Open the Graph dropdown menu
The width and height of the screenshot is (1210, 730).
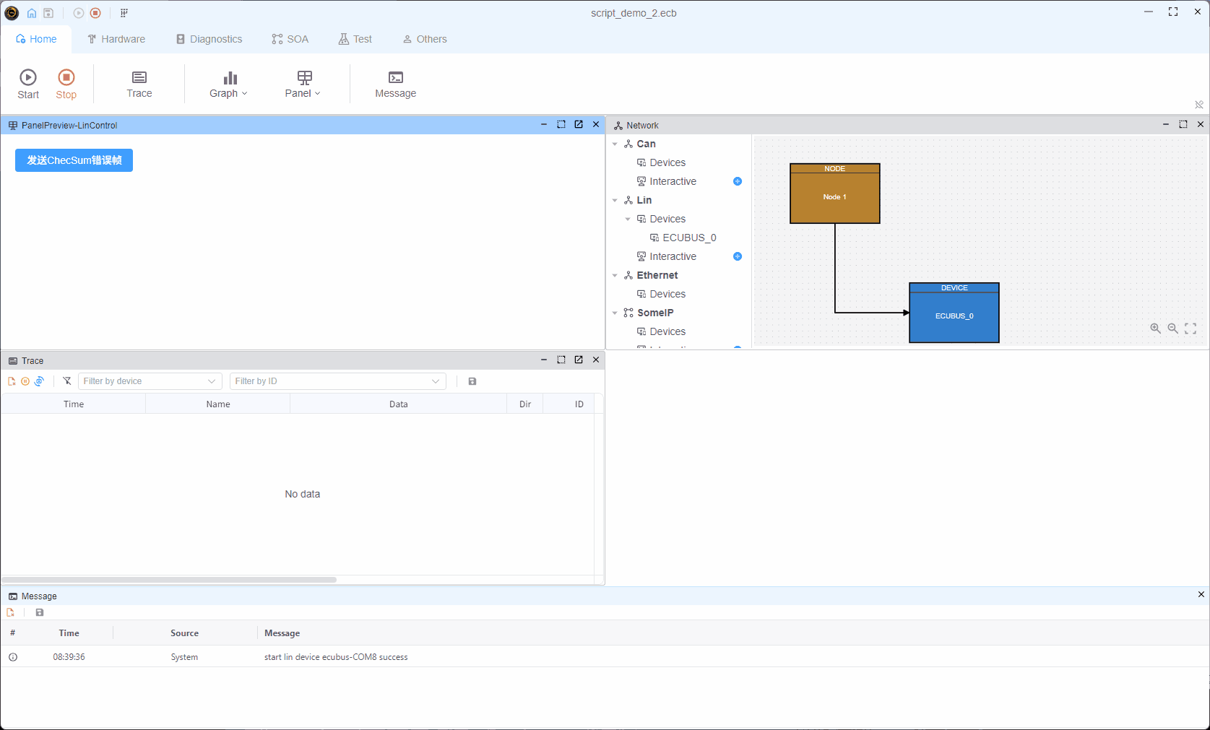(x=229, y=84)
